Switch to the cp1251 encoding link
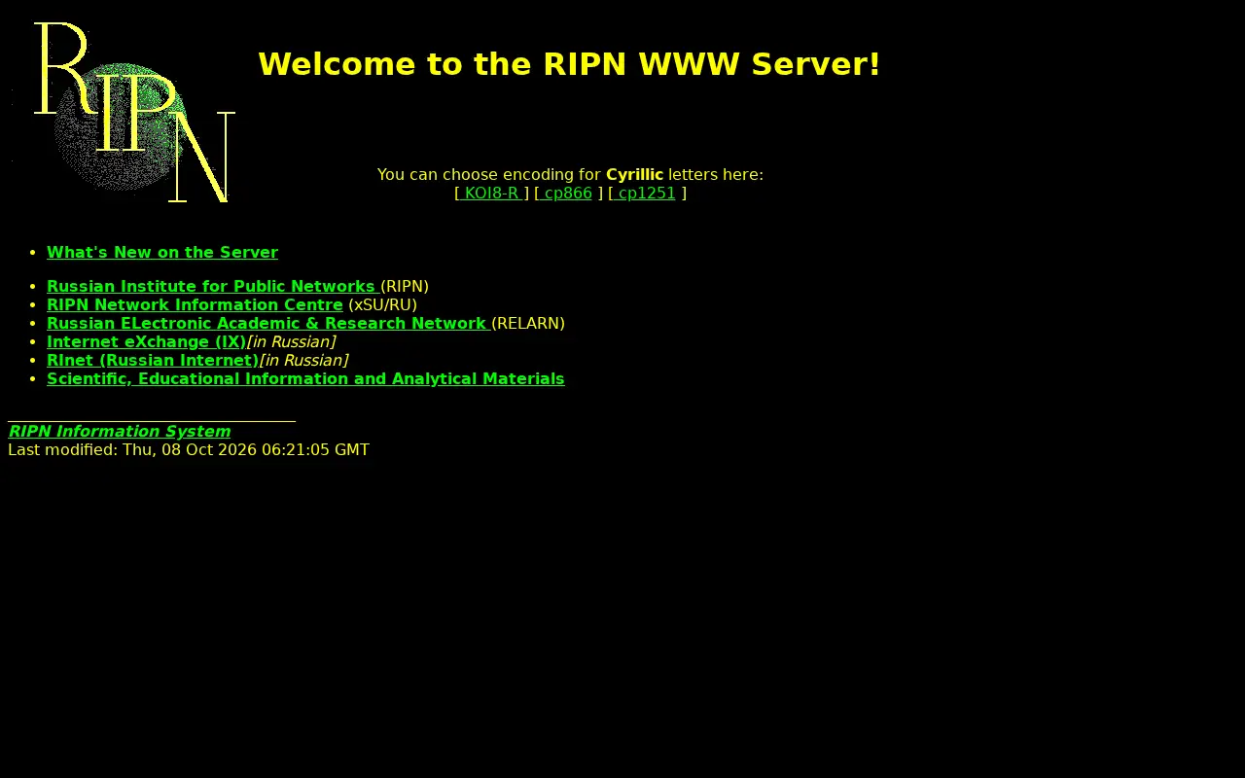The height and width of the screenshot is (778, 1245). pyautogui.click(x=645, y=194)
